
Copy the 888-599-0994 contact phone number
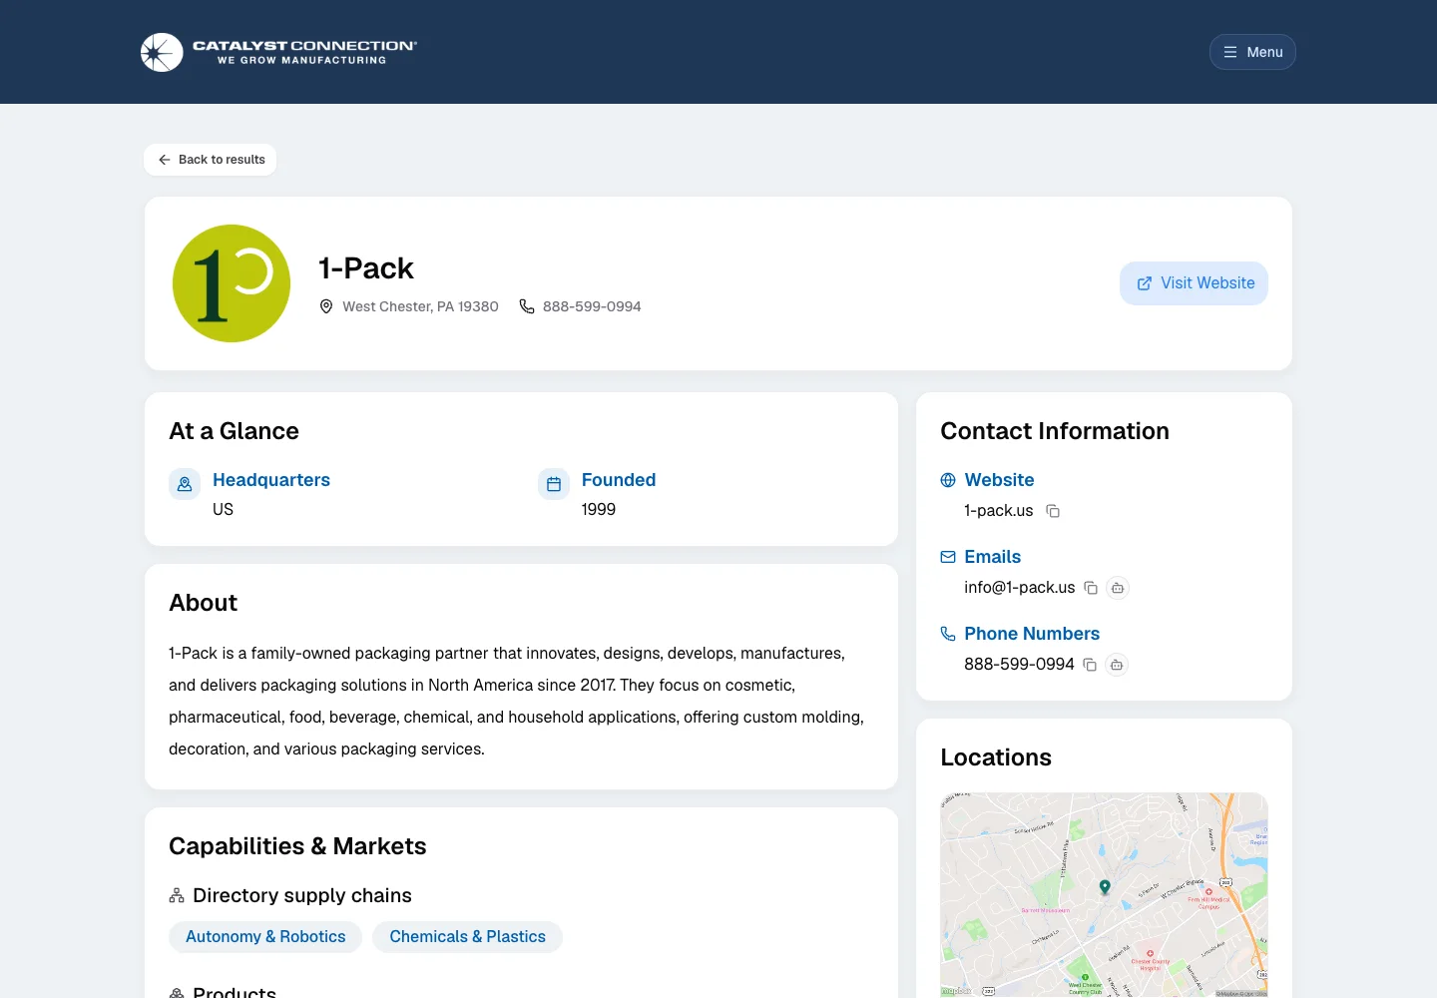[x=1090, y=665]
